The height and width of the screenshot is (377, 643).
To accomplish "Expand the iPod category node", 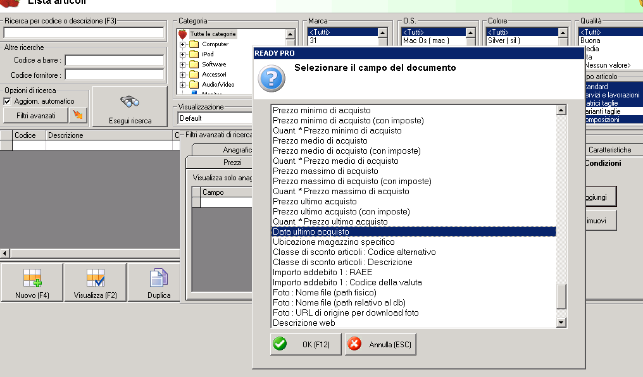I will point(182,54).
